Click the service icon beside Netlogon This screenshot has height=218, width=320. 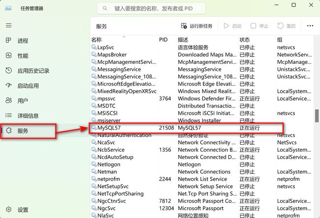pos(94,164)
